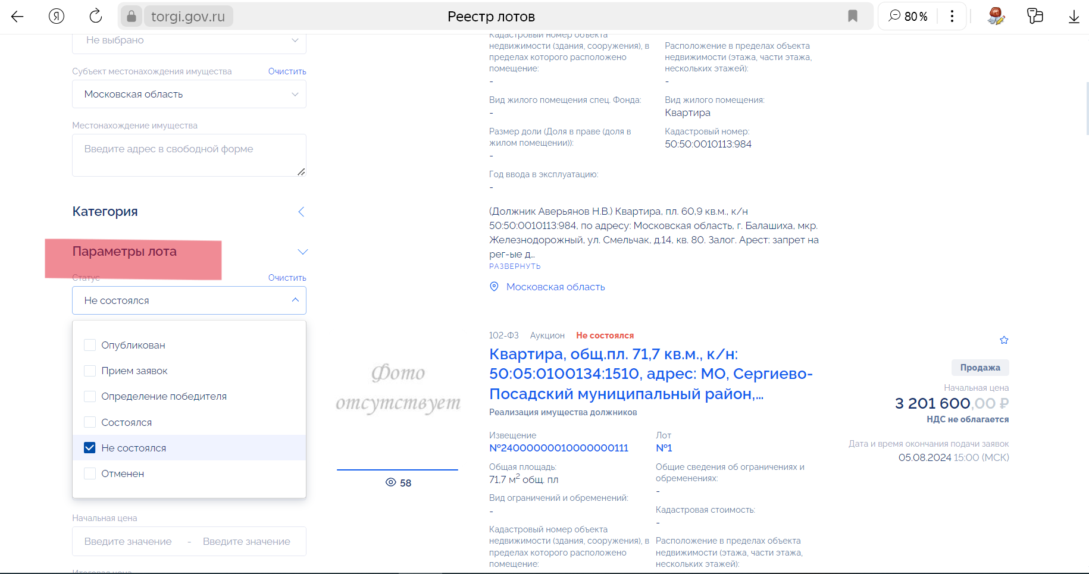Click the Реализация имущества должников label

coord(563,412)
